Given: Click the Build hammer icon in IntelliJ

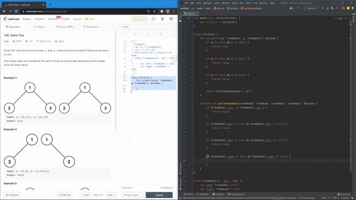Looking at the screenshot, I should coord(299,8).
